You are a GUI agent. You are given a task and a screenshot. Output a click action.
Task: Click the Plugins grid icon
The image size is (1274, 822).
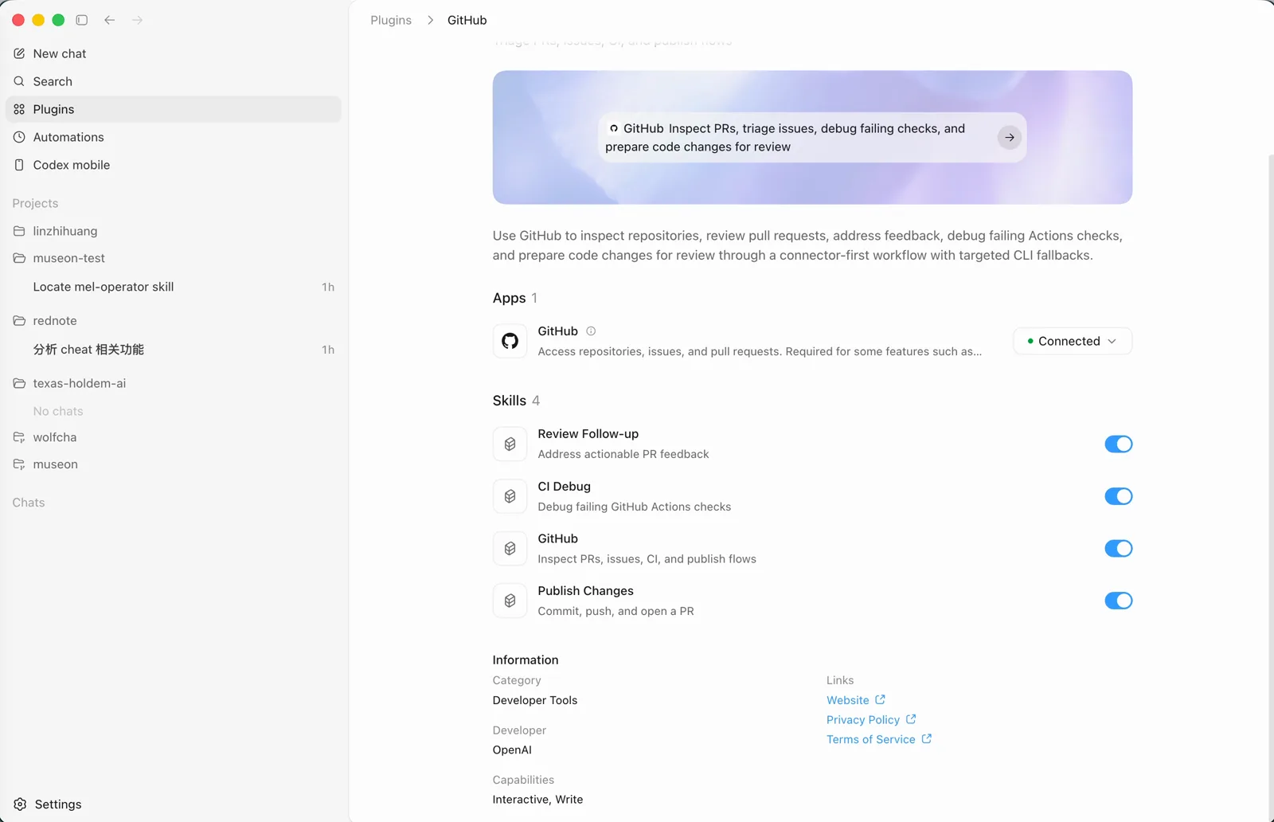(19, 109)
